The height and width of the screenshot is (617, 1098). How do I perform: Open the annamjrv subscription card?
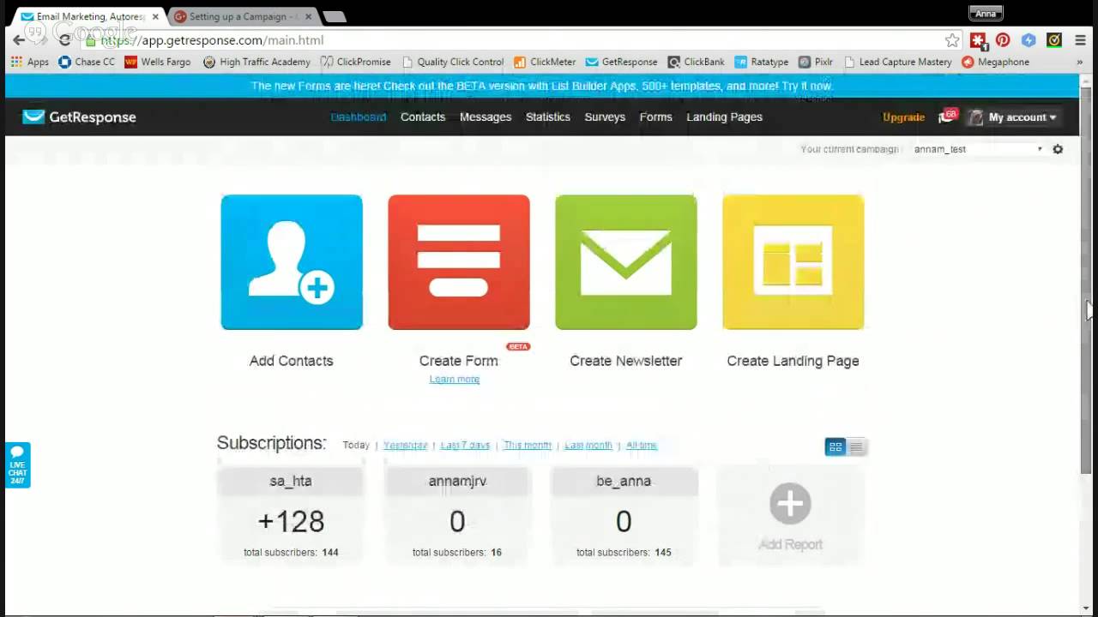pos(457,516)
